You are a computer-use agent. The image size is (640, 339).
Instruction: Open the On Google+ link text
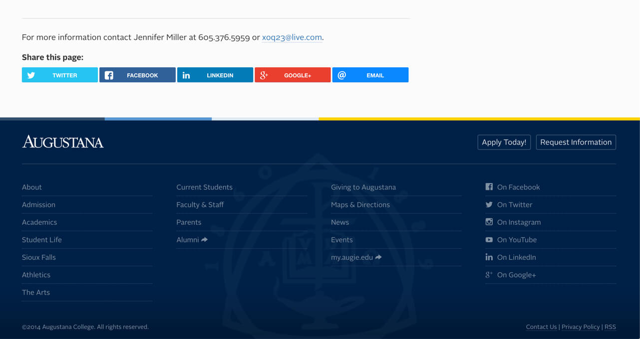(517, 275)
